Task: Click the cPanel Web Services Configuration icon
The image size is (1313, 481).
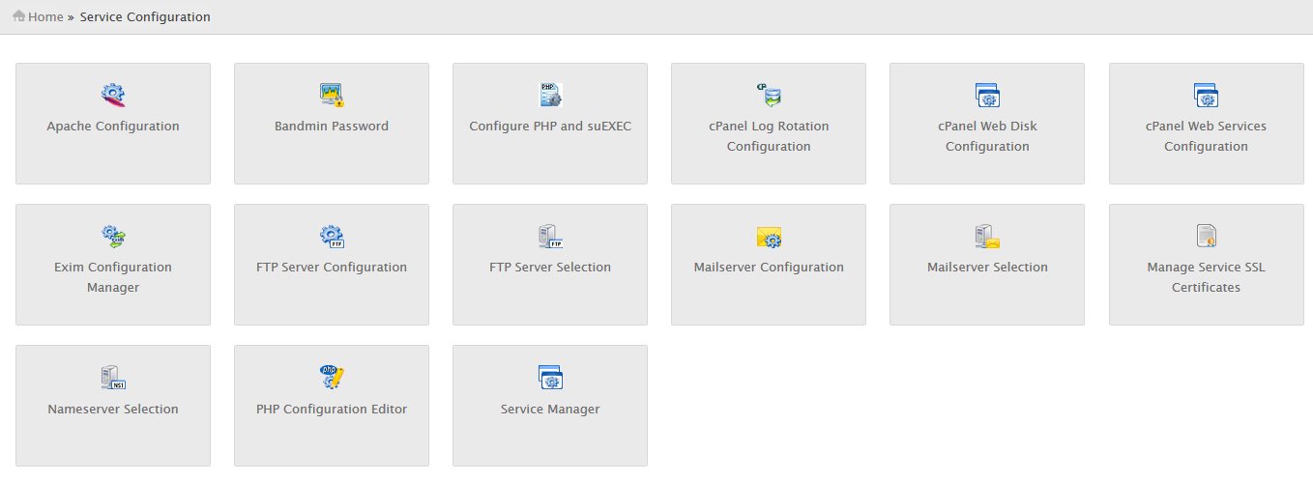Action: tap(1206, 95)
